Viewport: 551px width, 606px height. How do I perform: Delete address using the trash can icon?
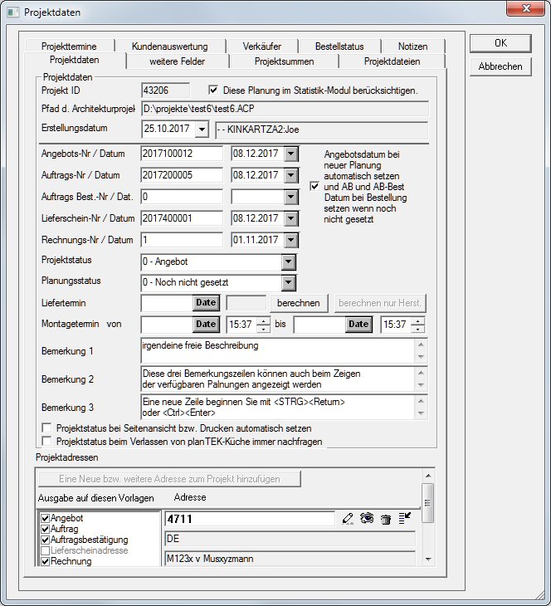(x=385, y=519)
